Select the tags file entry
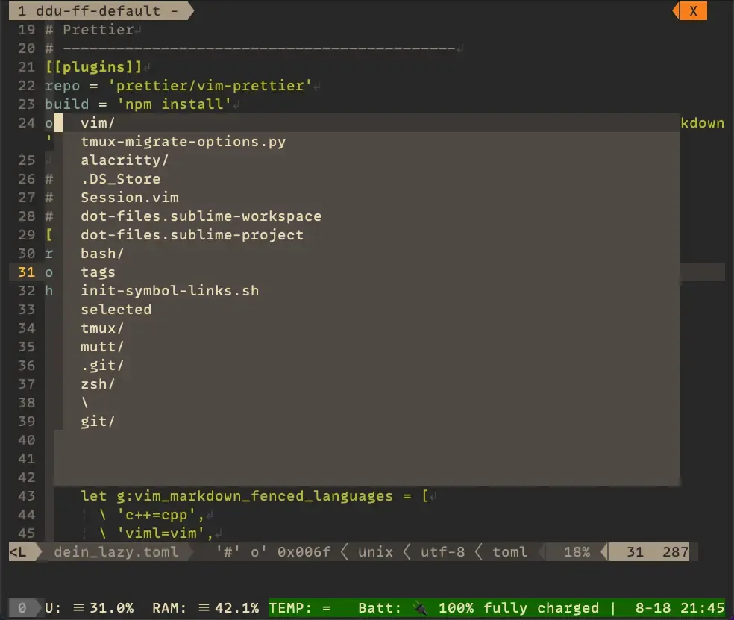Image resolution: width=734 pixels, height=620 pixels. coord(98,272)
